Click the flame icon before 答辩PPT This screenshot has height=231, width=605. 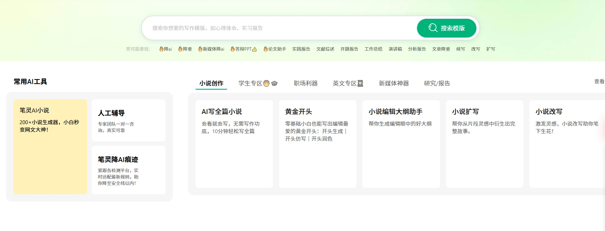point(233,49)
